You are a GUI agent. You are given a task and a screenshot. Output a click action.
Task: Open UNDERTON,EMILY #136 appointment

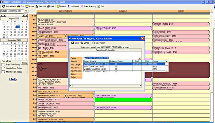point(65,104)
